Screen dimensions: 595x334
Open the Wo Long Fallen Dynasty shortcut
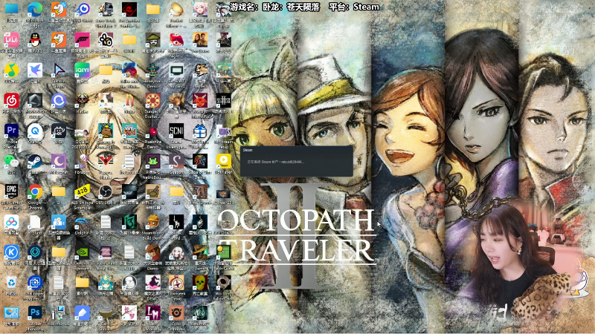tap(223, 283)
